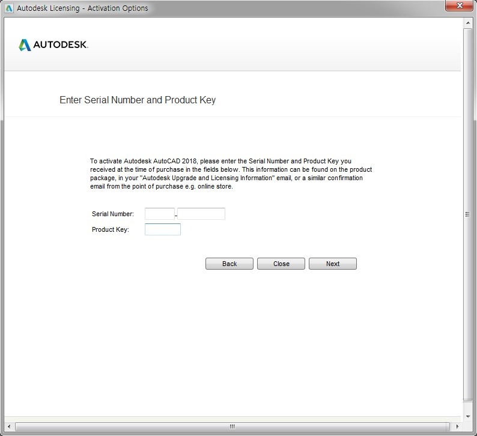Click the first Serial Number field

(x=159, y=214)
